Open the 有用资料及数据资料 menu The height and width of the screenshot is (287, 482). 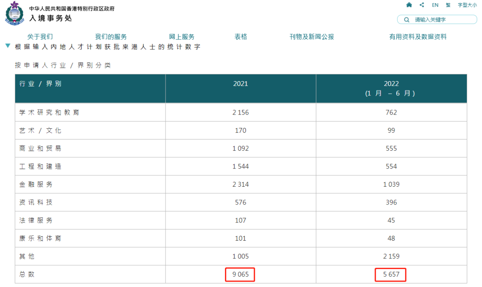[418, 37]
